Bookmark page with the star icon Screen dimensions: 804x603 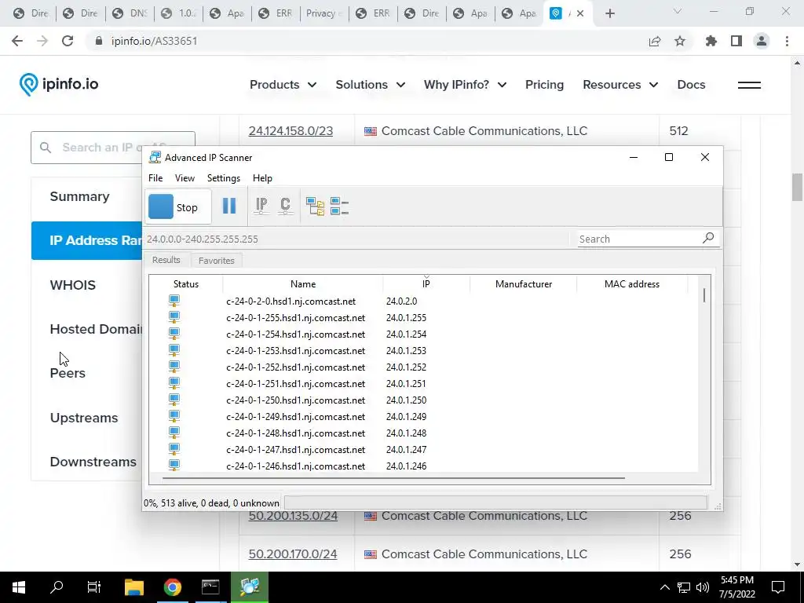tap(680, 41)
